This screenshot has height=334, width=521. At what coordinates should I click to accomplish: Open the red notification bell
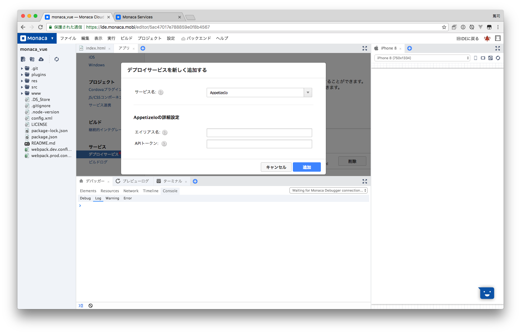(487, 38)
